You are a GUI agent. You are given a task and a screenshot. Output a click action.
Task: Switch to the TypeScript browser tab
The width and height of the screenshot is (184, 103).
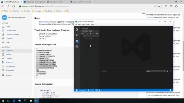pyautogui.click(x=34, y=2)
